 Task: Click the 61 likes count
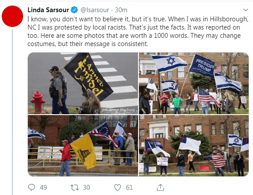pos(129,188)
